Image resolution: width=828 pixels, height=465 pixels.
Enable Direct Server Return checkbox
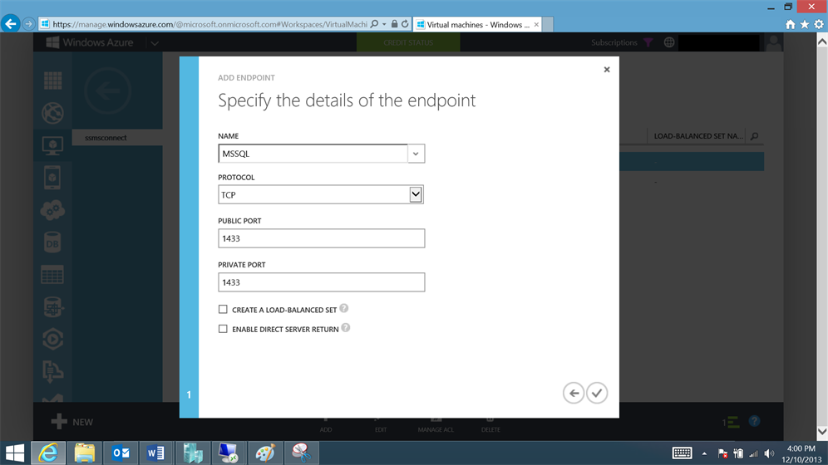click(x=223, y=329)
